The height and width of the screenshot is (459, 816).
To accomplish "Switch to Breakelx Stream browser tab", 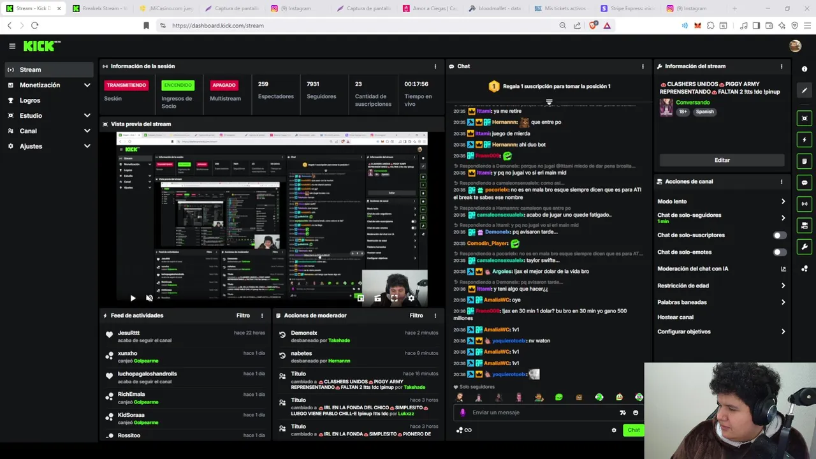I will coord(99,8).
